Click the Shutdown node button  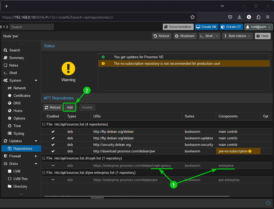[x=185, y=36]
